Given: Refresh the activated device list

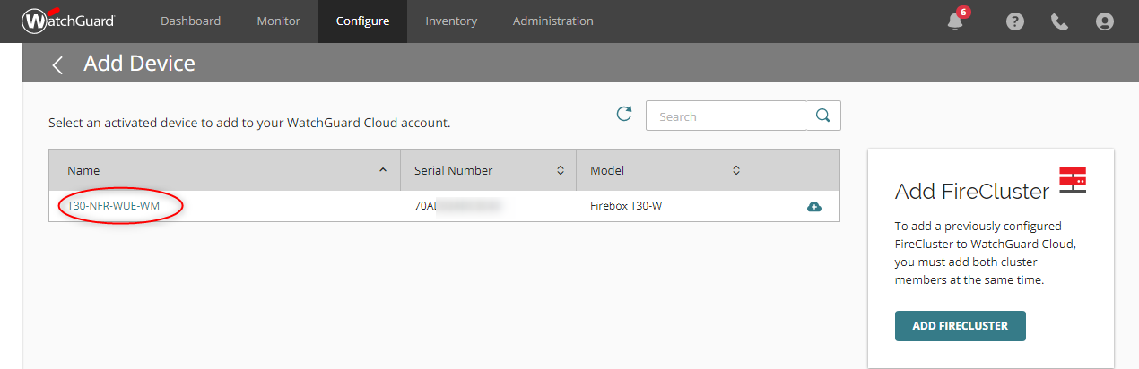Looking at the screenshot, I should pyautogui.click(x=624, y=114).
